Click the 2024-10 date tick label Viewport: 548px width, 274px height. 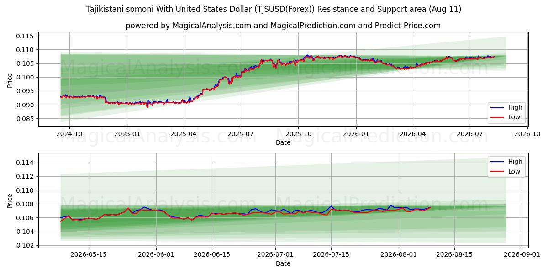click(x=69, y=134)
